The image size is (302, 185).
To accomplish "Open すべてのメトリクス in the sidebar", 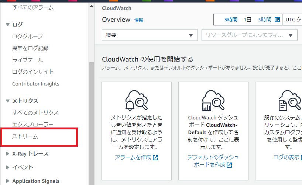I will (35, 112).
